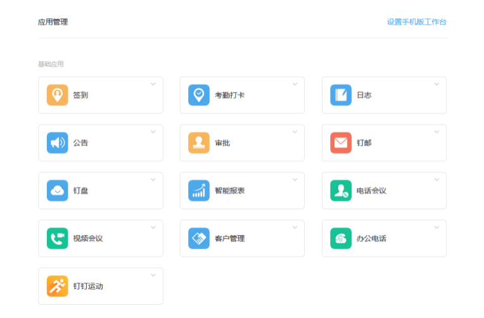
Task: Expand the chevron on the 公告 card
Action: (x=153, y=132)
